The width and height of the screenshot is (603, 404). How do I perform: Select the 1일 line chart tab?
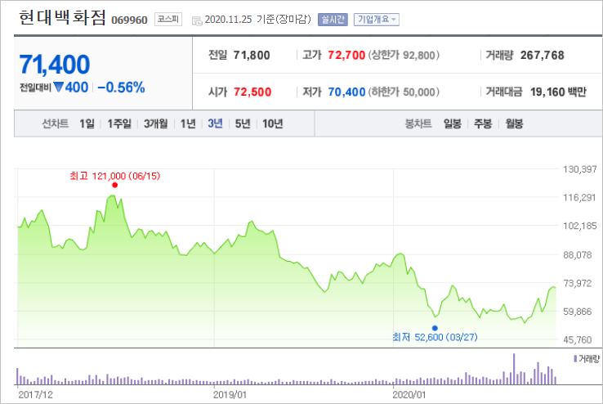tap(87, 123)
